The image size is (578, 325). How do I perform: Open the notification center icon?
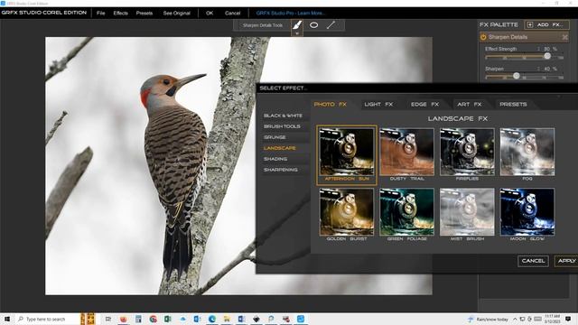pyautogui.click(x=568, y=319)
